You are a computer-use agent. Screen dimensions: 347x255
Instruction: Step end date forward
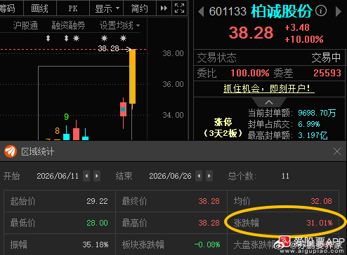(x=209, y=176)
